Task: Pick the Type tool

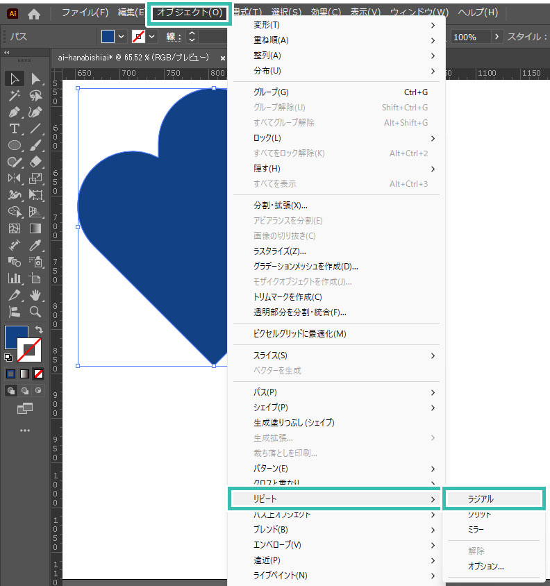Action: point(14,128)
